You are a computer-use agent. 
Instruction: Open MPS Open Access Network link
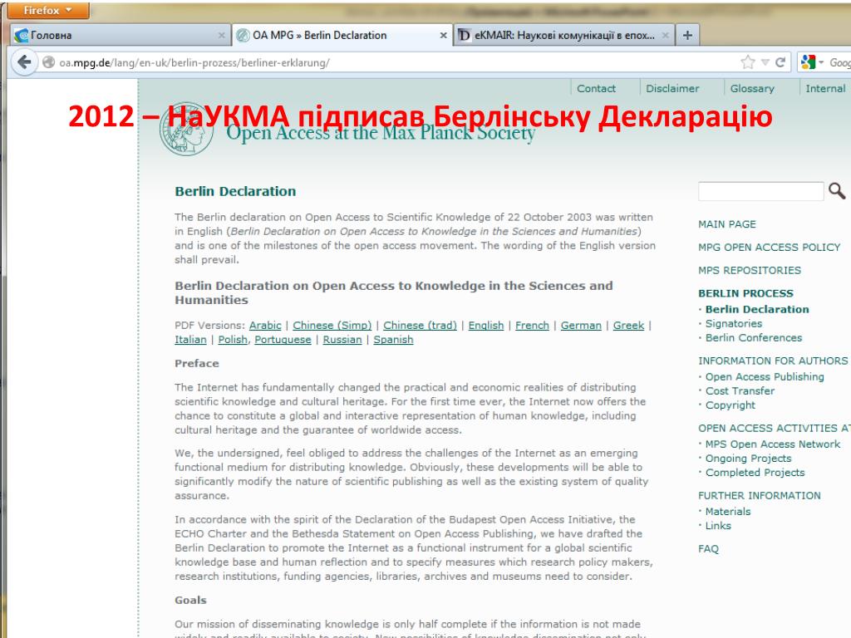773,444
